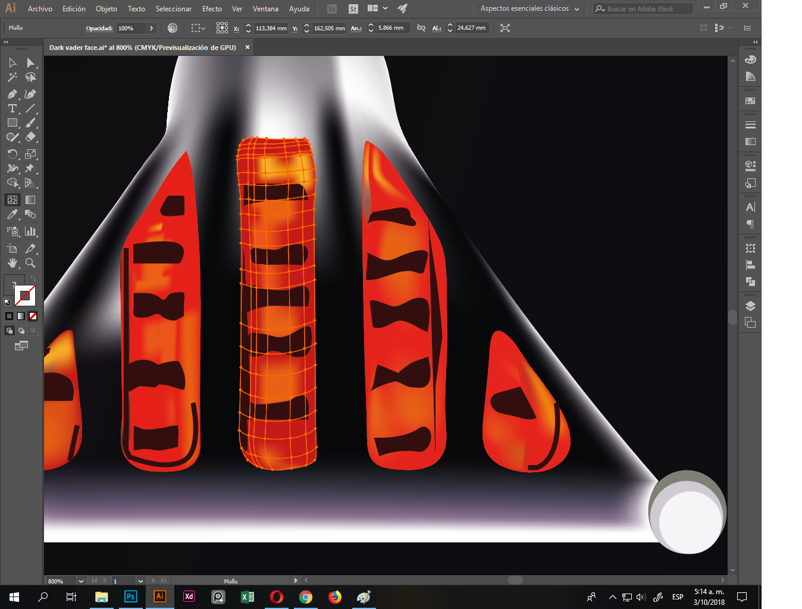Open the arrange documents dropdown
Viewport: 802px width, 609px height.
pos(377,8)
